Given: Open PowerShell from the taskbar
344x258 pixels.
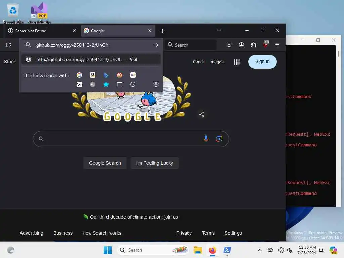Looking at the screenshot, I should (227, 250).
